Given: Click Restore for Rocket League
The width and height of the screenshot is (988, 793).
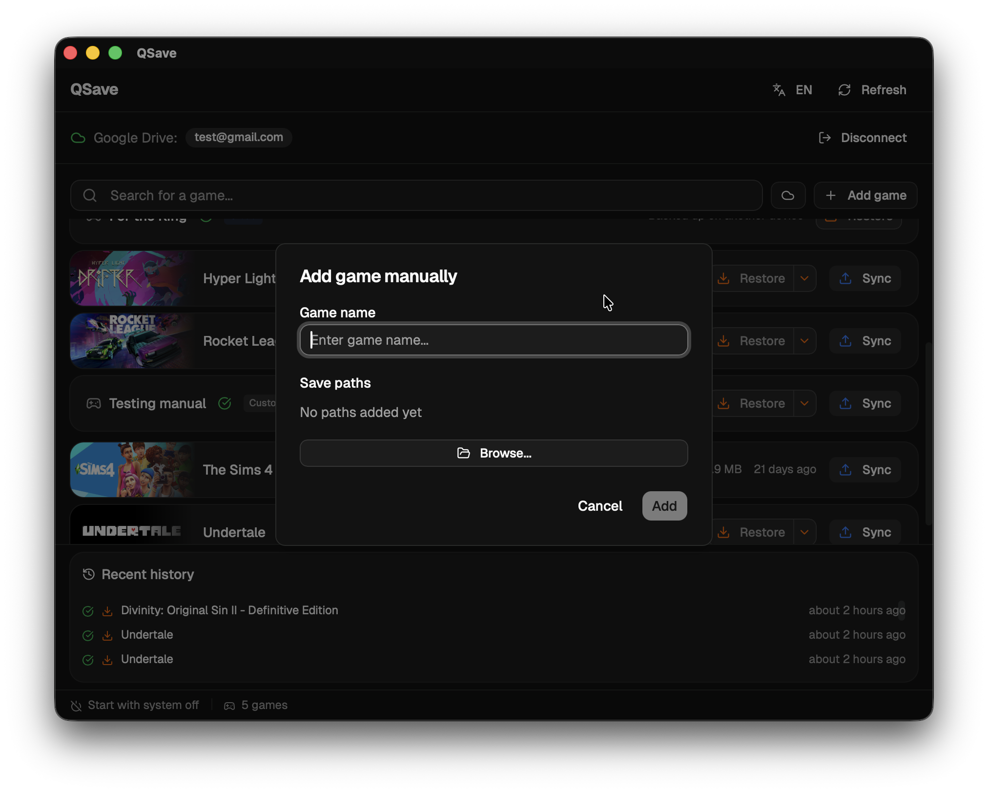Looking at the screenshot, I should 753,341.
